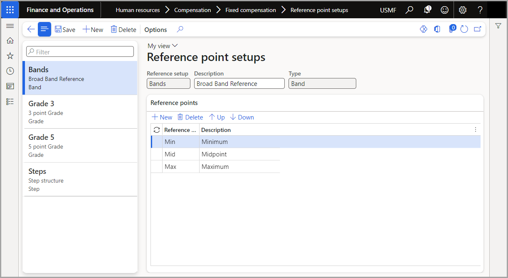Viewport: 508px width, 278px height.
Task: Move reference point Down
Action: coord(242,117)
